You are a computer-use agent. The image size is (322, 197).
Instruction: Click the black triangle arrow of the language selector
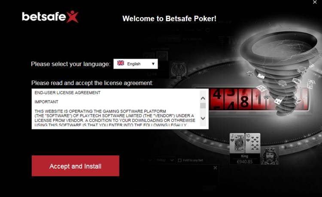click(153, 64)
